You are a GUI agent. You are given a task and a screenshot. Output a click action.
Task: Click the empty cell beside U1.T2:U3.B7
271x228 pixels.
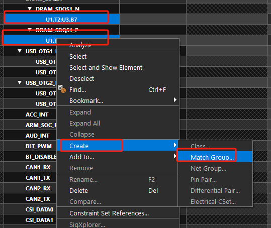coord(153,19)
